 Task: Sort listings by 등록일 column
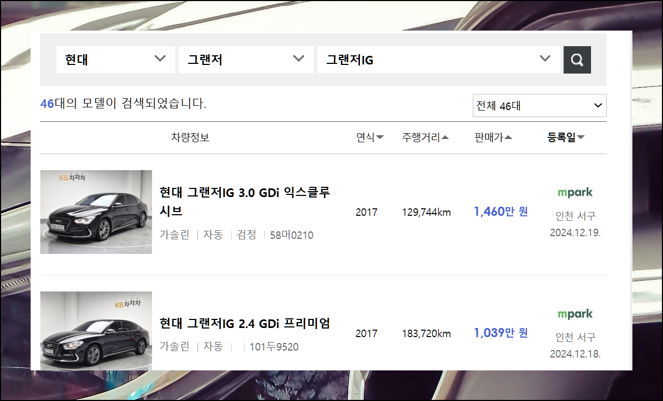tap(566, 137)
